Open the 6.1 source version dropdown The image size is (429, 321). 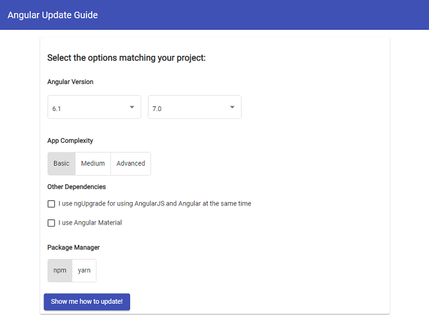click(94, 108)
